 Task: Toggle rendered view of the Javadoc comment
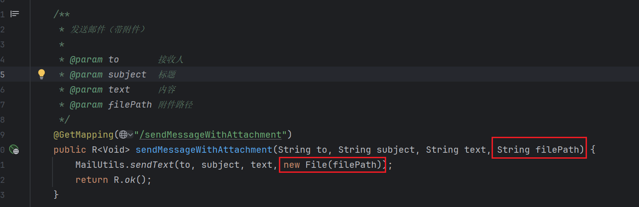click(15, 14)
